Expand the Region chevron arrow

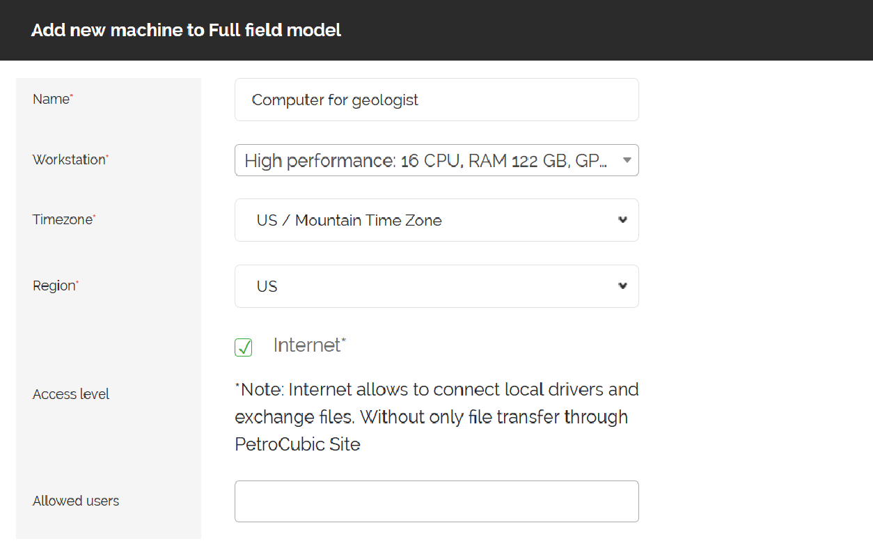(x=622, y=286)
